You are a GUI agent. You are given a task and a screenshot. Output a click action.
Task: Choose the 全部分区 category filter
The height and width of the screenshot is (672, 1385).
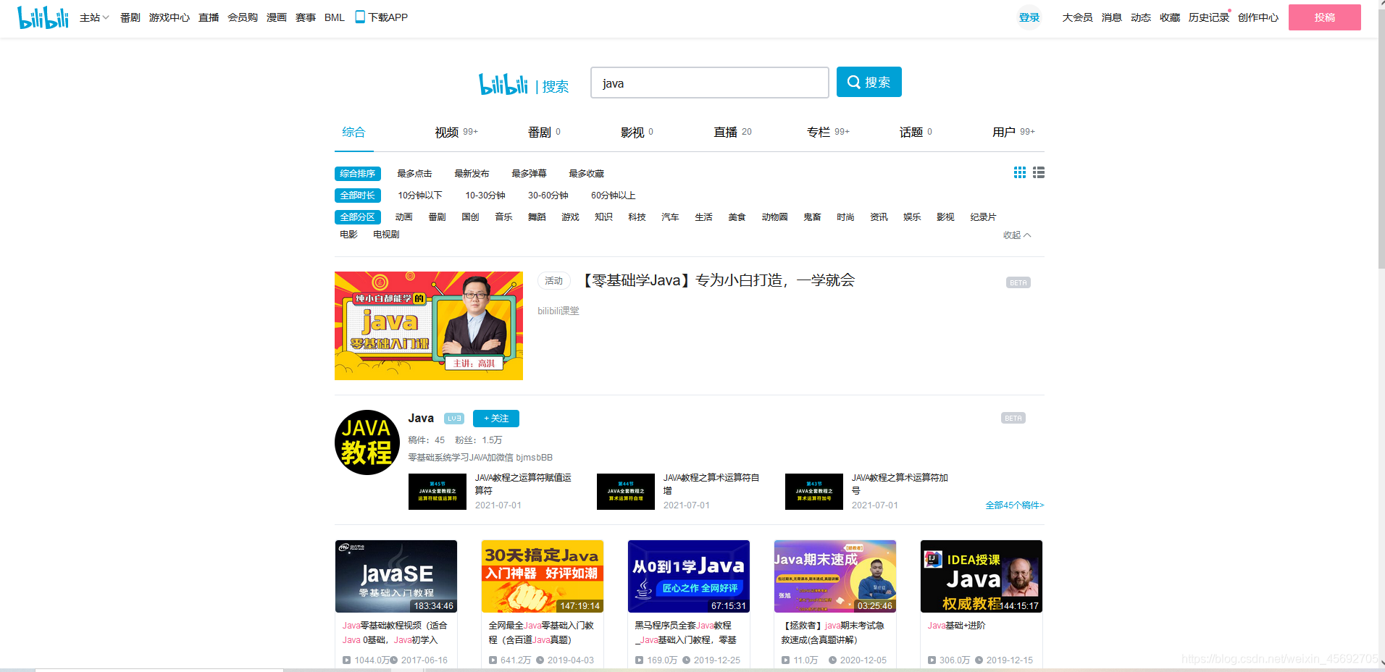point(358,217)
